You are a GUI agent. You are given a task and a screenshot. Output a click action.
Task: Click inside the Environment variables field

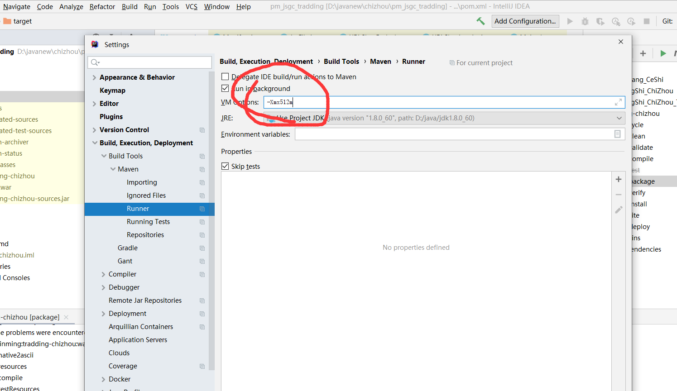(453, 134)
